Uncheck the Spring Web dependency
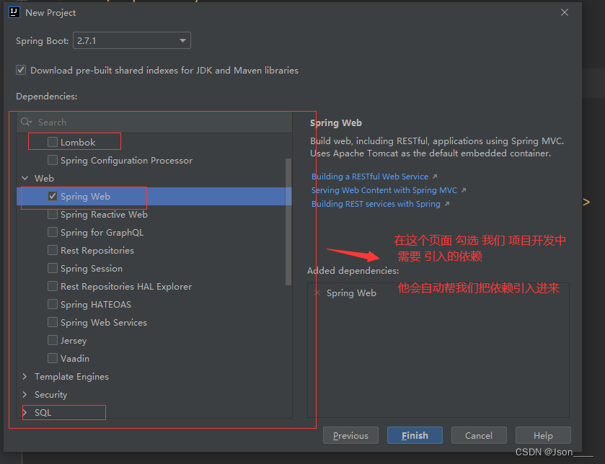This screenshot has width=605, height=464. (52, 195)
